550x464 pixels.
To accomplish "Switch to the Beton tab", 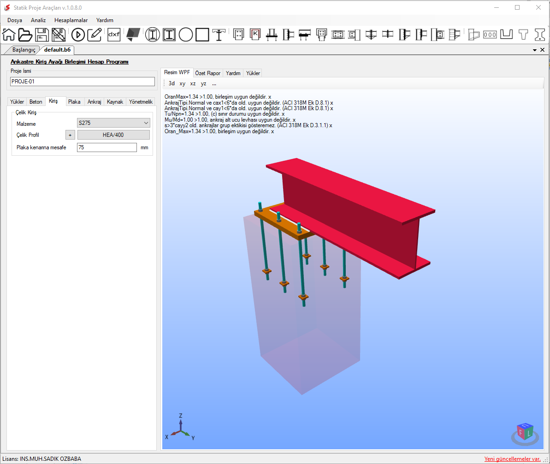I will 36,102.
